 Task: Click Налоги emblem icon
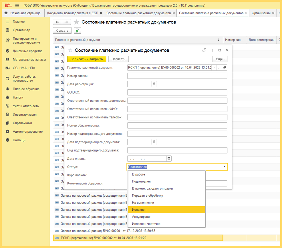(x=7, y=97)
